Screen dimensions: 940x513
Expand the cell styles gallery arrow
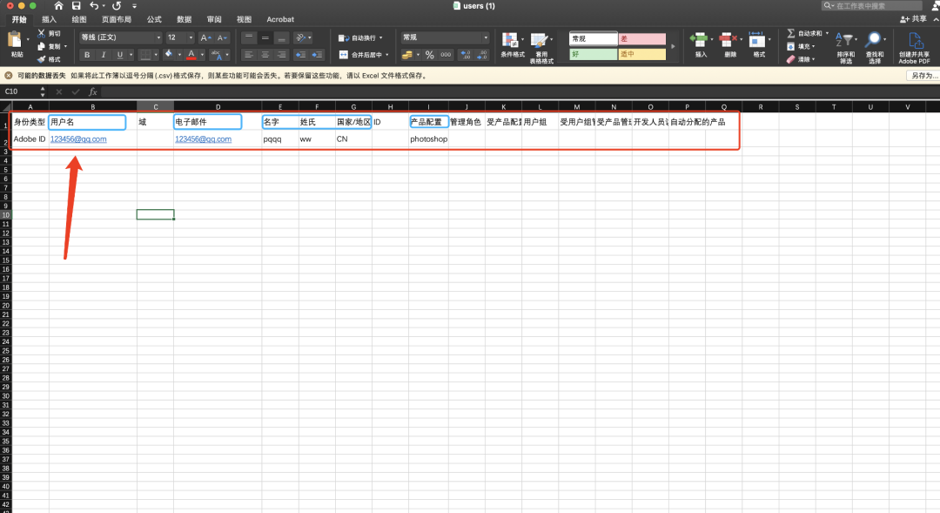[673, 46]
